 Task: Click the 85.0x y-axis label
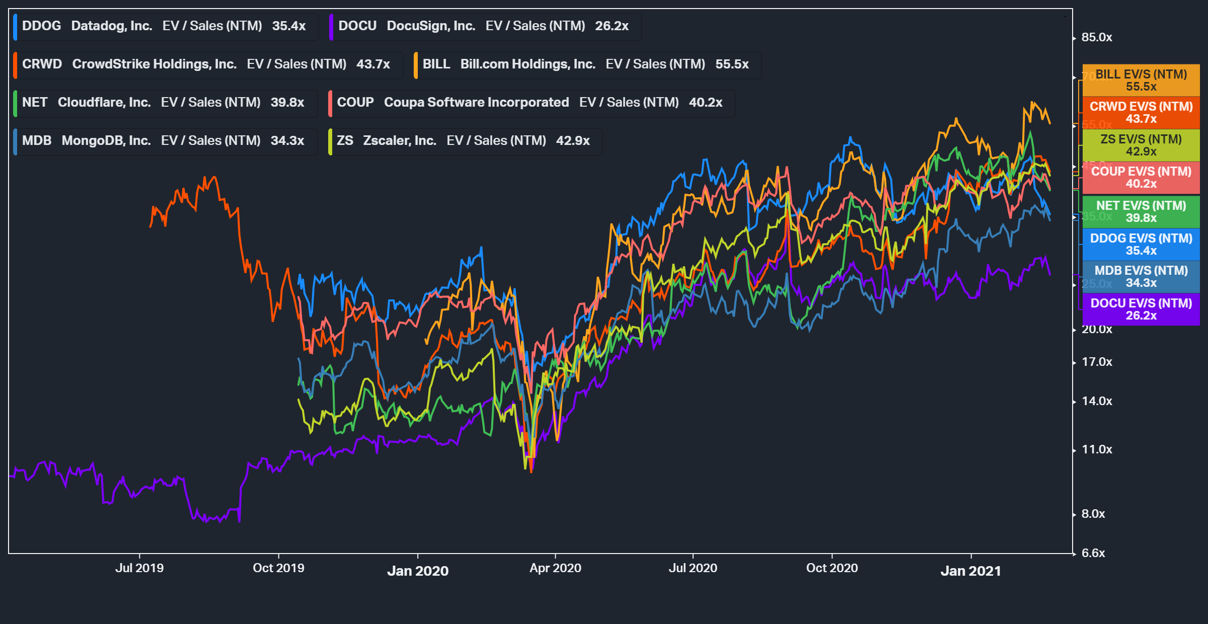coord(1097,38)
